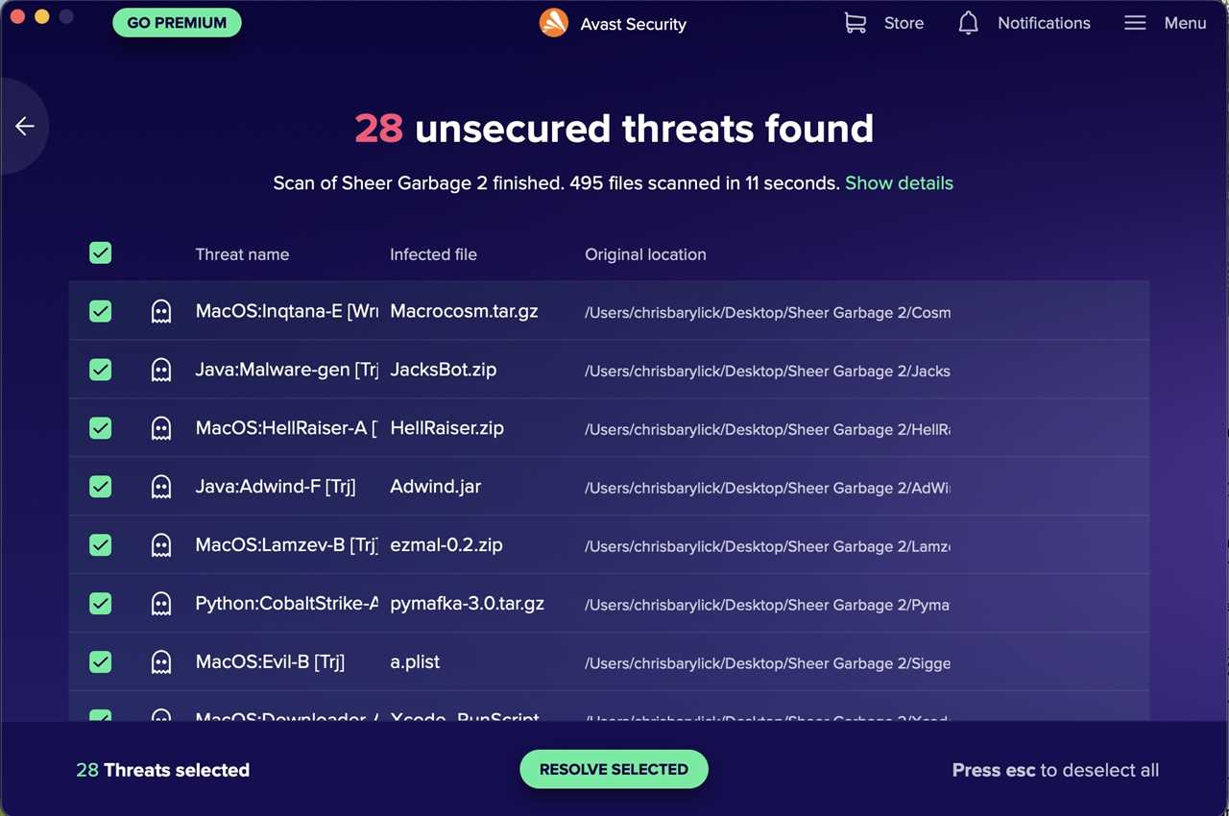Open Notifications via the bell icon

968,22
